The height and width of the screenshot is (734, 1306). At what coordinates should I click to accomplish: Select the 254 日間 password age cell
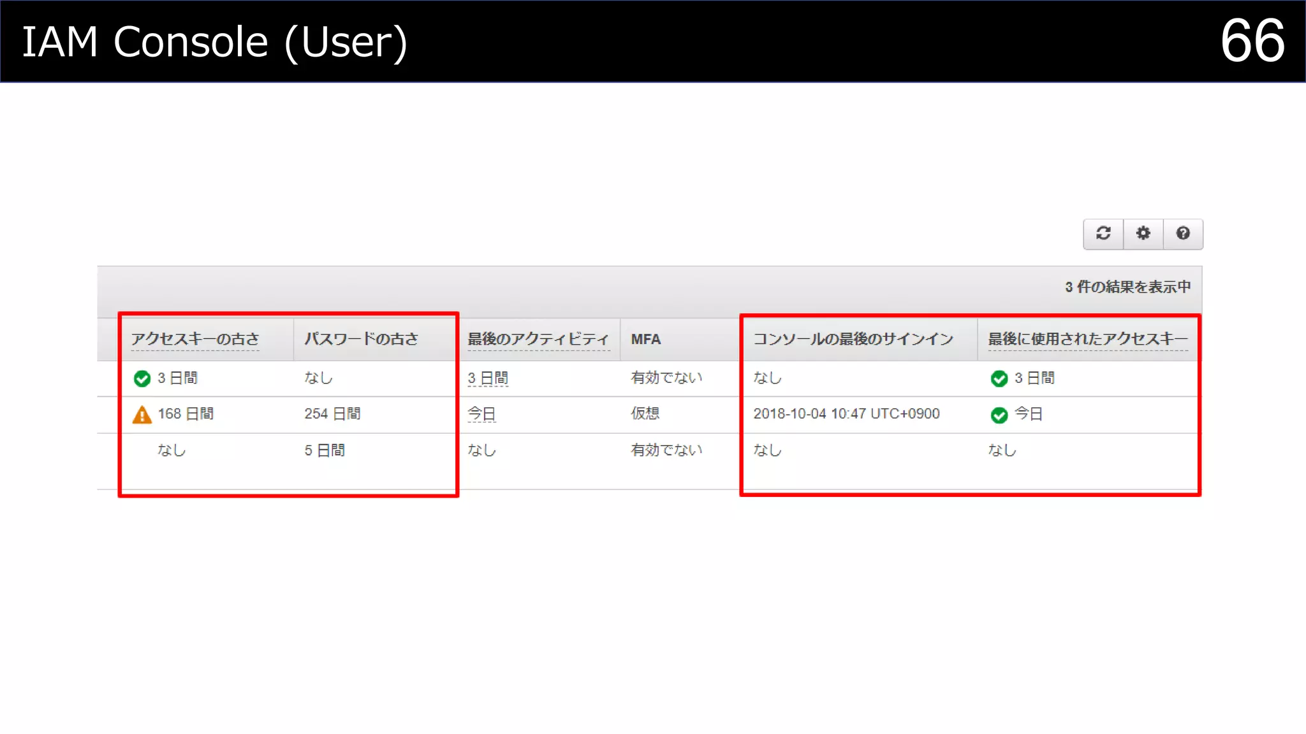point(332,414)
